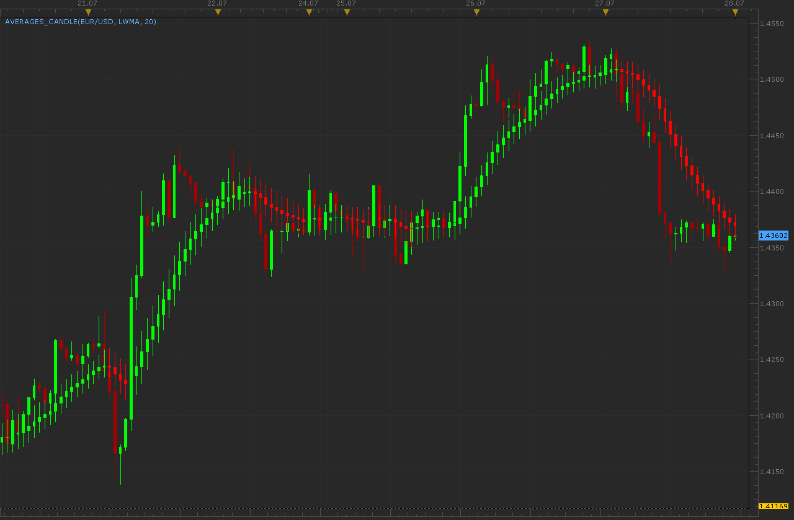This screenshot has height=520, width=794.
Task: Click the 25.07 date label
Action: pyautogui.click(x=346, y=3)
